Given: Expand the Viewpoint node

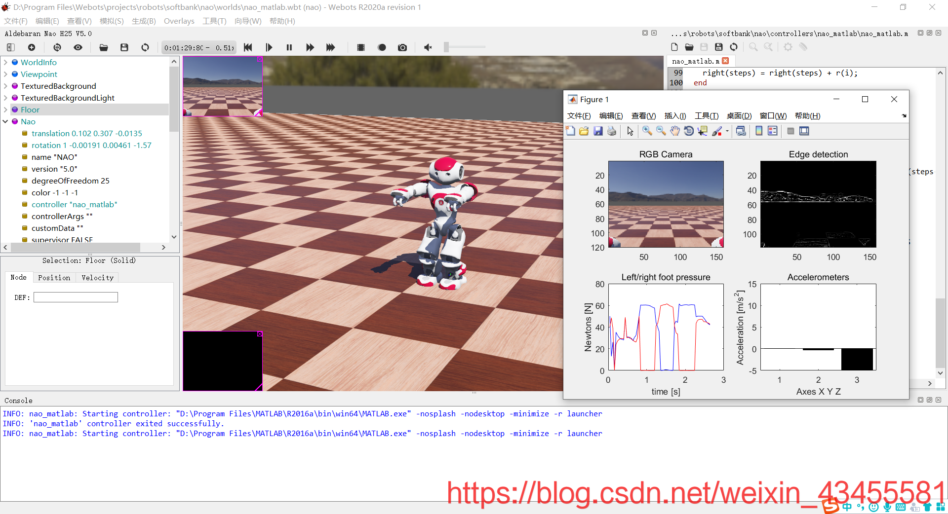Looking at the screenshot, I should tap(5, 74).
